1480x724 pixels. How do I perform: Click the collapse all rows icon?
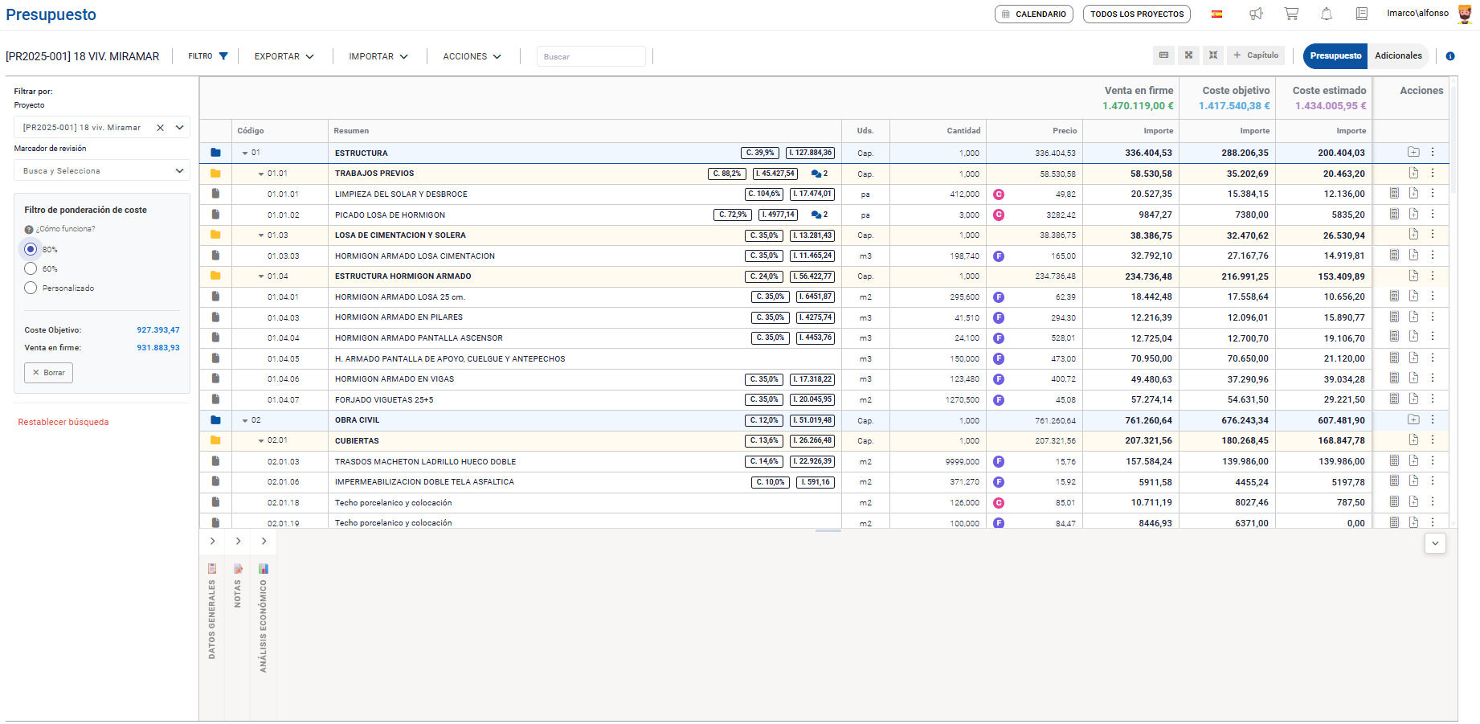(1213, 55)
